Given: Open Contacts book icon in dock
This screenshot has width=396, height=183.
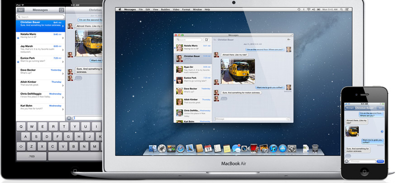Looking at the screenshot, I should point(199,148).
